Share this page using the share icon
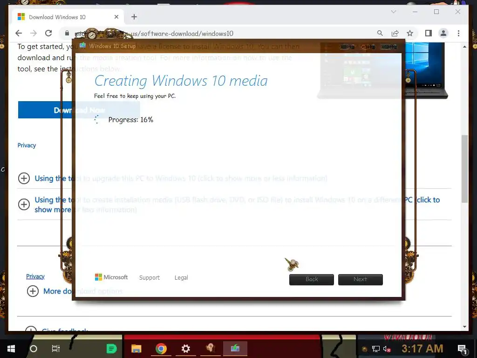The image size is (477, 358). point(395,33)
